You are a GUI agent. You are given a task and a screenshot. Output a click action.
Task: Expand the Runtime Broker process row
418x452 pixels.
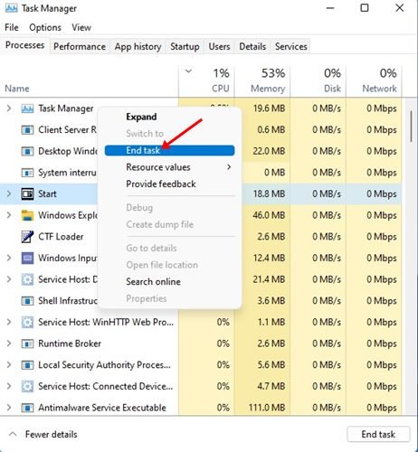click(x=9, y=344)
